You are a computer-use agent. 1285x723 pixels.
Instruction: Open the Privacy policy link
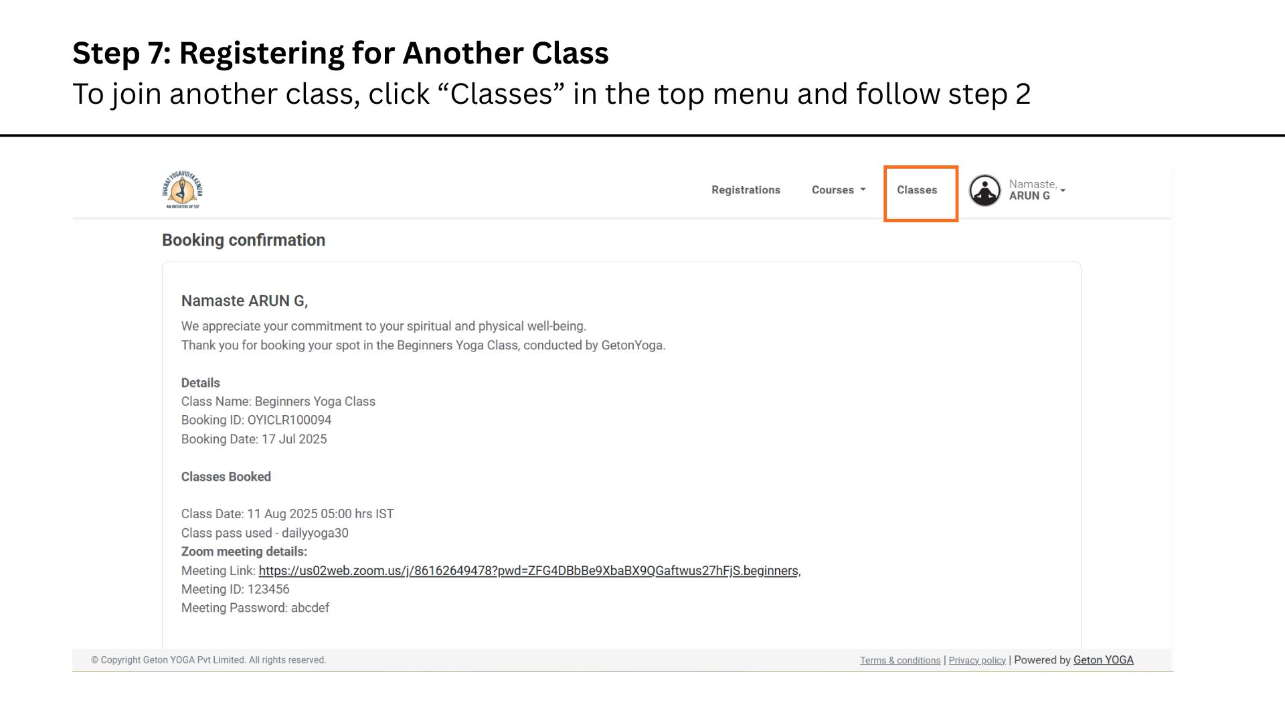click(977, 661)
